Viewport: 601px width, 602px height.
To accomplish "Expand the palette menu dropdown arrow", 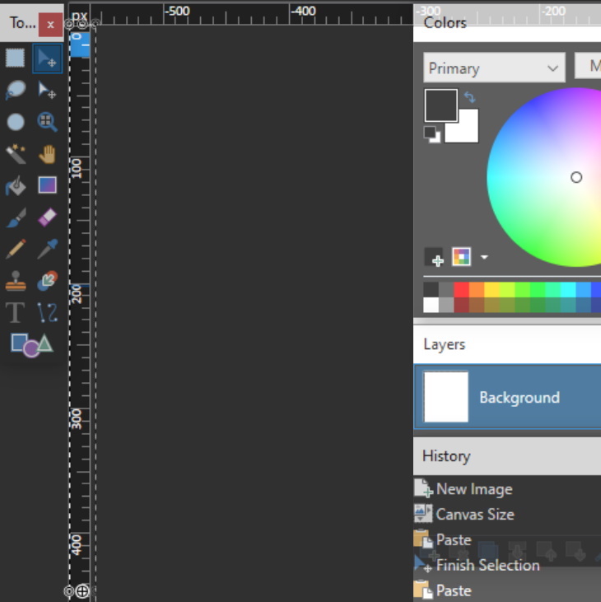I will pos(484,257).
